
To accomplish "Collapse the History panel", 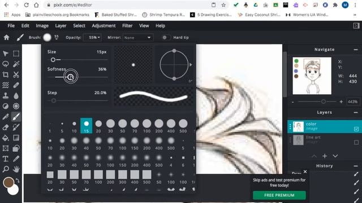I will click(356, 166).
